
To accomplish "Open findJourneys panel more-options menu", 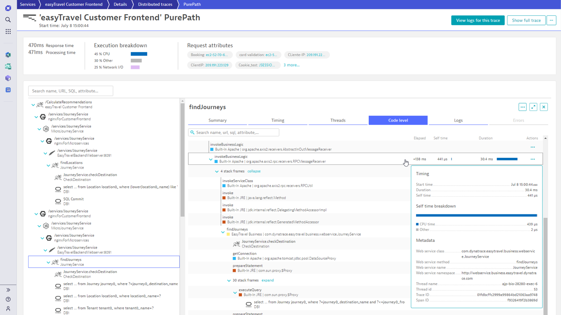I will (x=522, y=107).
